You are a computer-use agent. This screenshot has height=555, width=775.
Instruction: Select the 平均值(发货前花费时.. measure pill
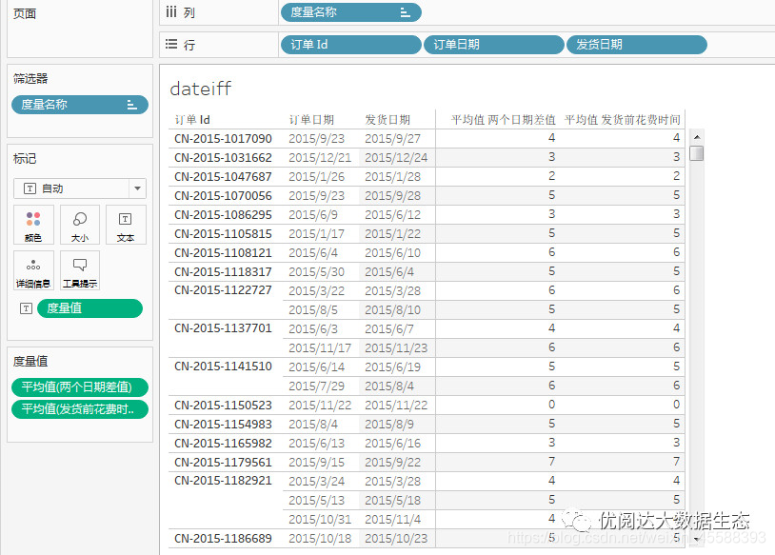pyautogui.click(x=80, y=409)
